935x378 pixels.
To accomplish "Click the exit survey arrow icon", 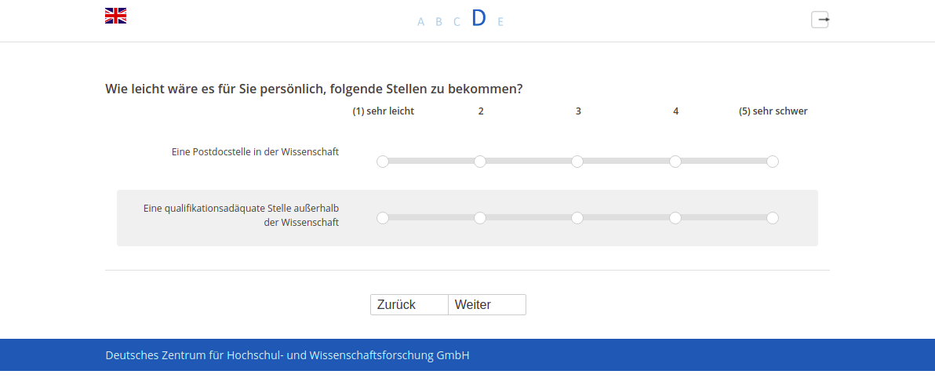I will pyautogui.click(x=820, y=20).
